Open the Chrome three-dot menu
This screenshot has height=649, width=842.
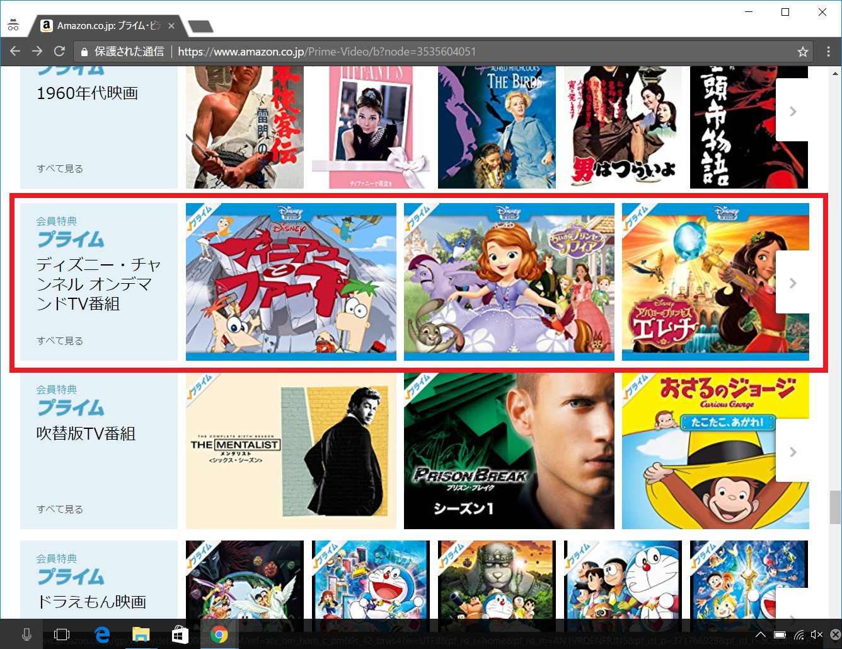click(x=828, y=52)
